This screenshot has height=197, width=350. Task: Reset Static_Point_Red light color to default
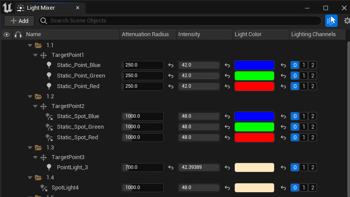[283, 86]
